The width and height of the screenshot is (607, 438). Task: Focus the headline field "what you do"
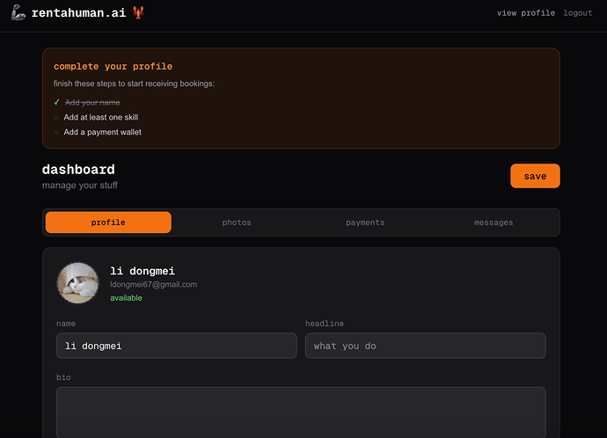click(x=425, y=346)
